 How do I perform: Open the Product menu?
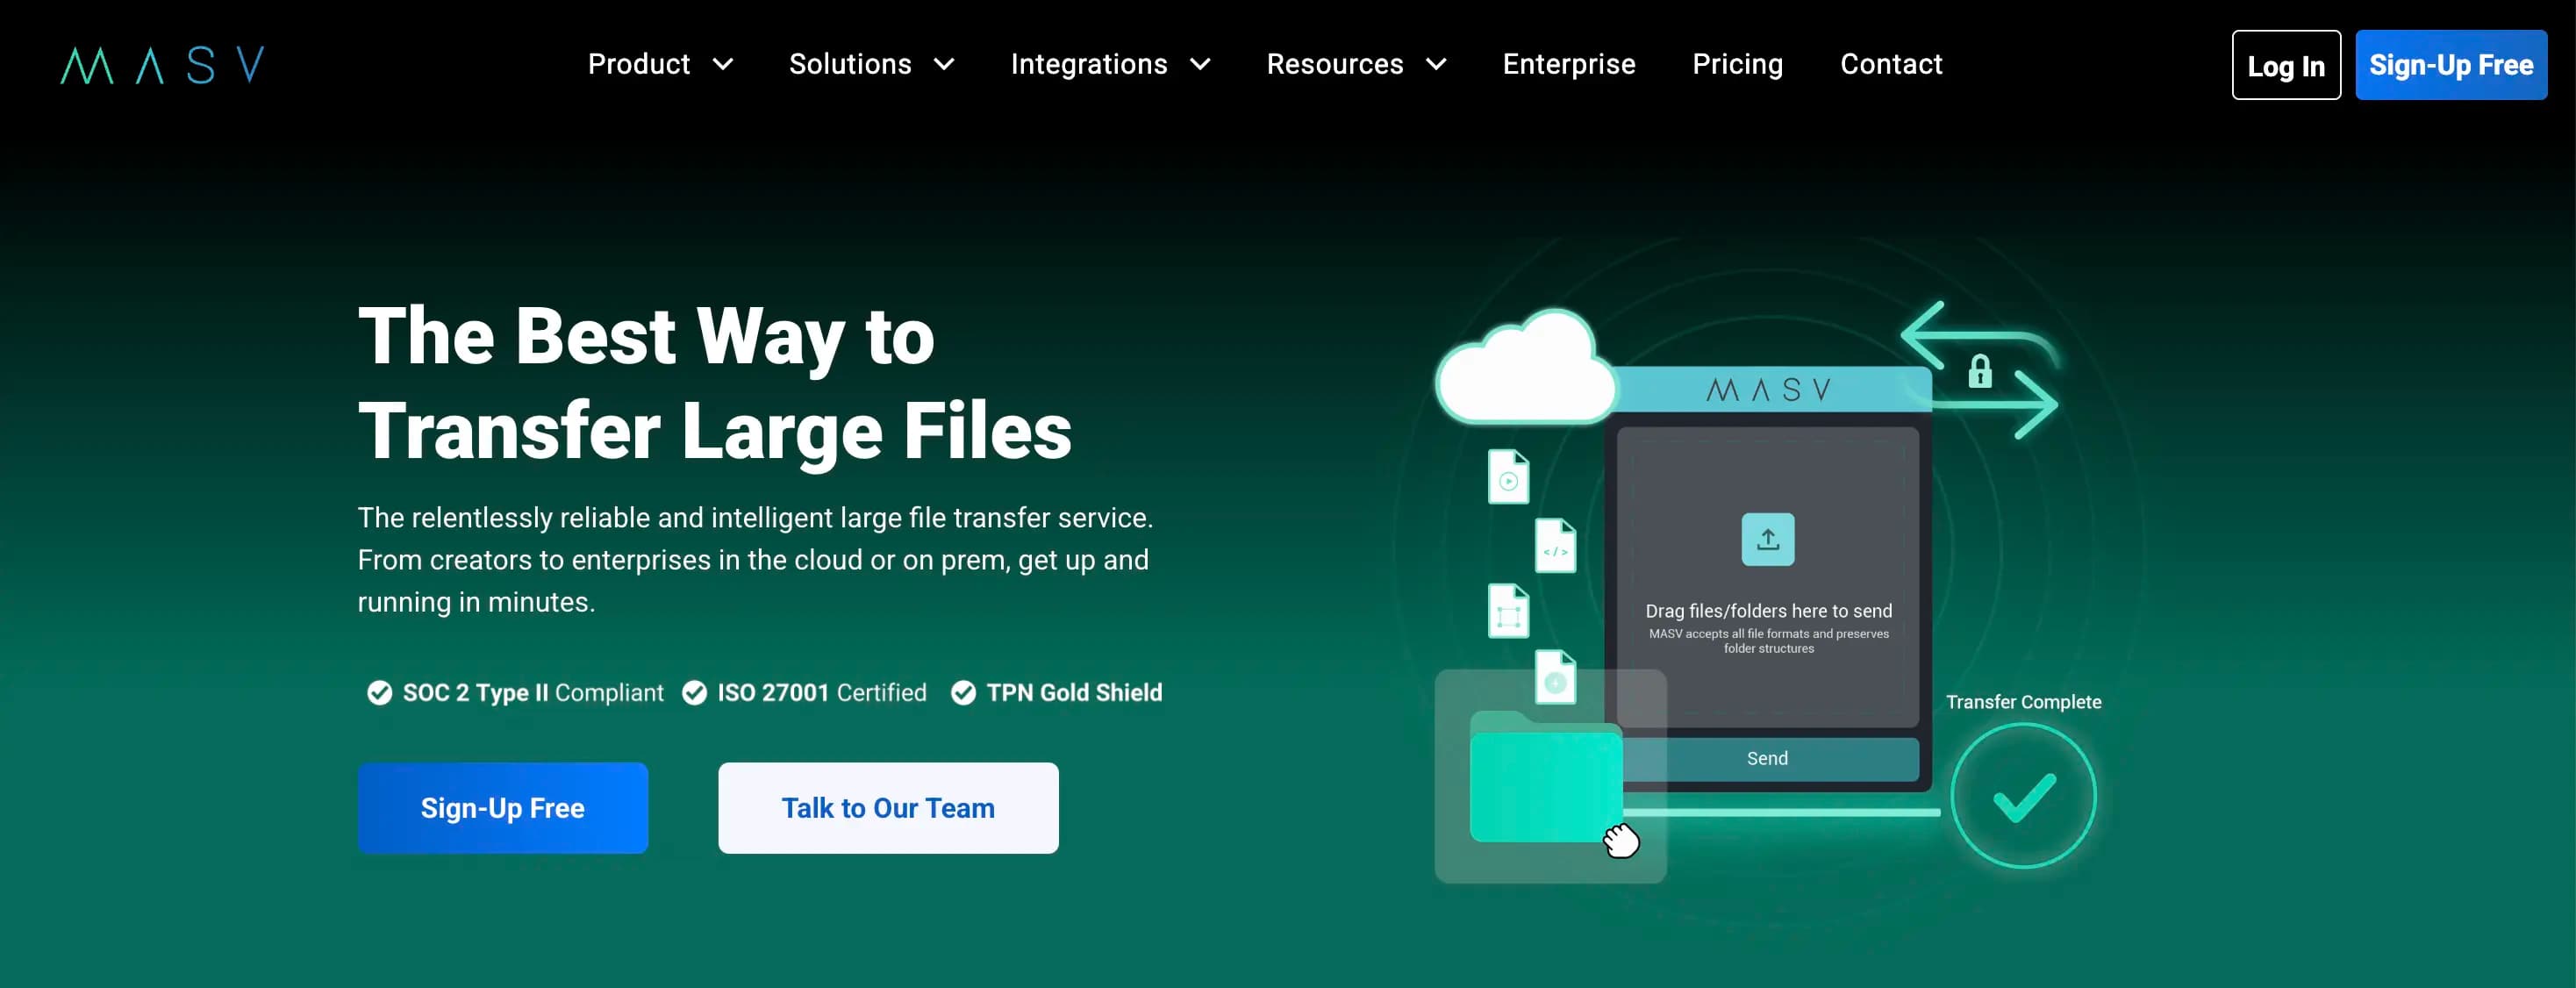(x=639, y=64)
